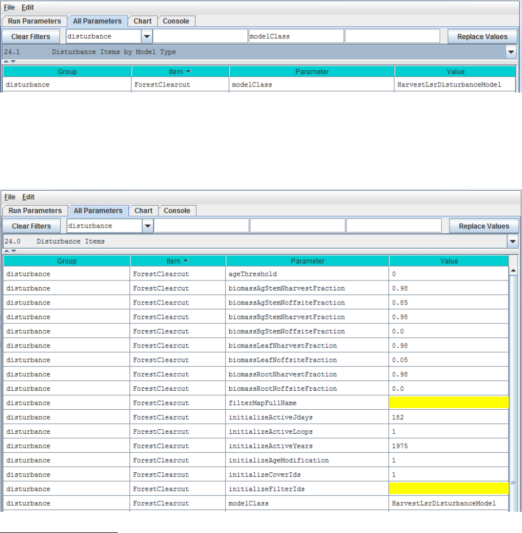This screenshot has width=522, height=533.
Task: Click Value column header in upper table
Action: (x=455, y=72)
